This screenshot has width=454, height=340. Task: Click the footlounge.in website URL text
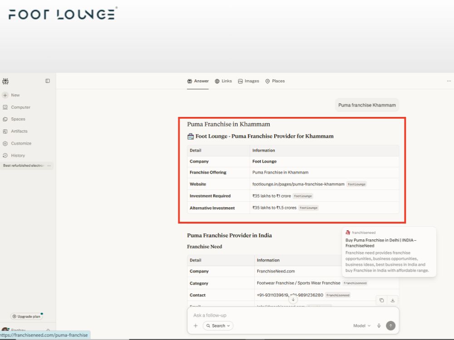pos(298,184)
